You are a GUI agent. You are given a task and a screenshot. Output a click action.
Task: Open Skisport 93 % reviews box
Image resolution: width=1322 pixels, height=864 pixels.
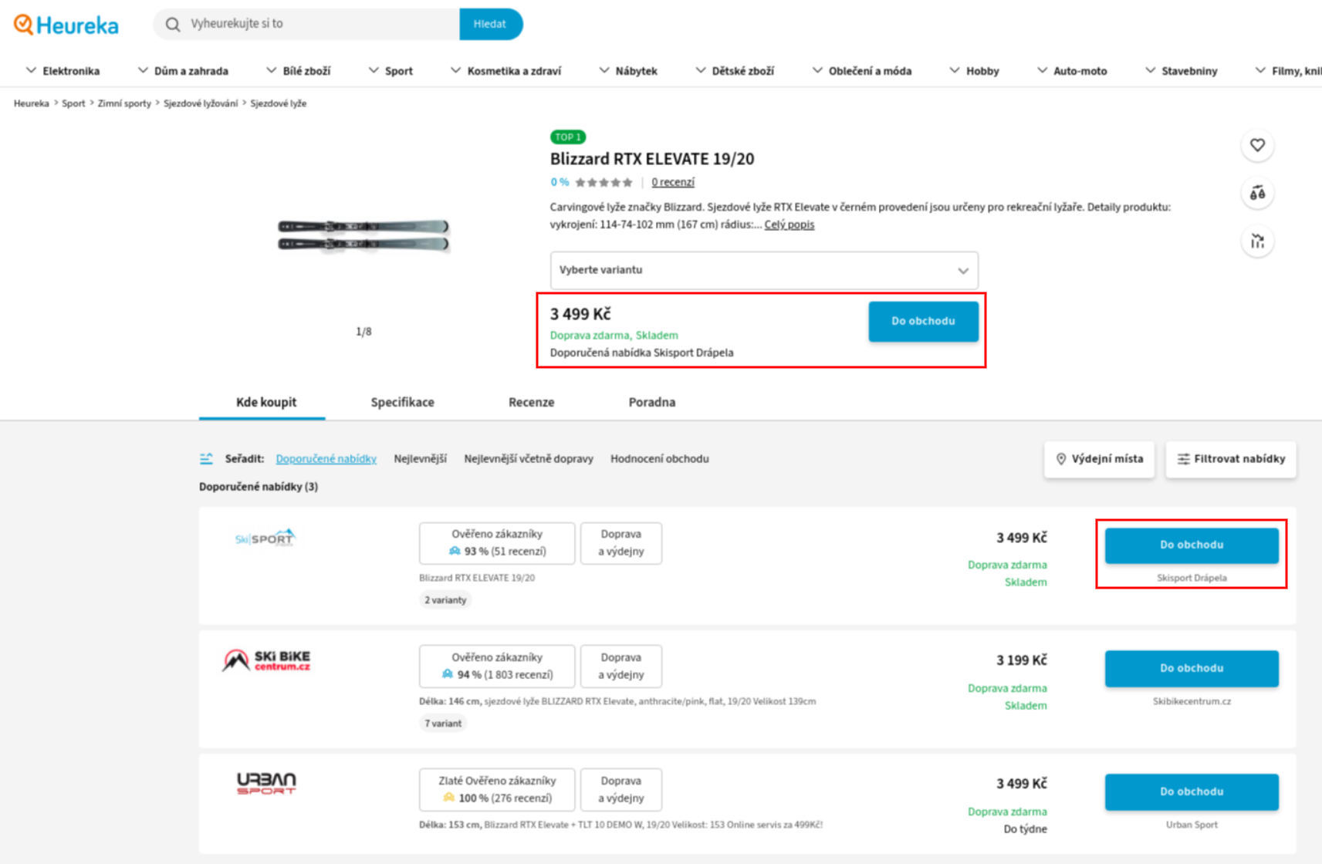497,543
